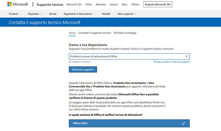Open the Windows header link
The width and height of the screenshot is (221, 131).
(101, 4)
